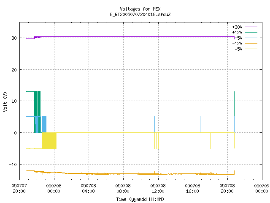Click the y-axis tick label -10

(x=13, y=165)
